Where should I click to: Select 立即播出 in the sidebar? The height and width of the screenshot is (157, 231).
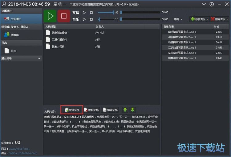21,19
